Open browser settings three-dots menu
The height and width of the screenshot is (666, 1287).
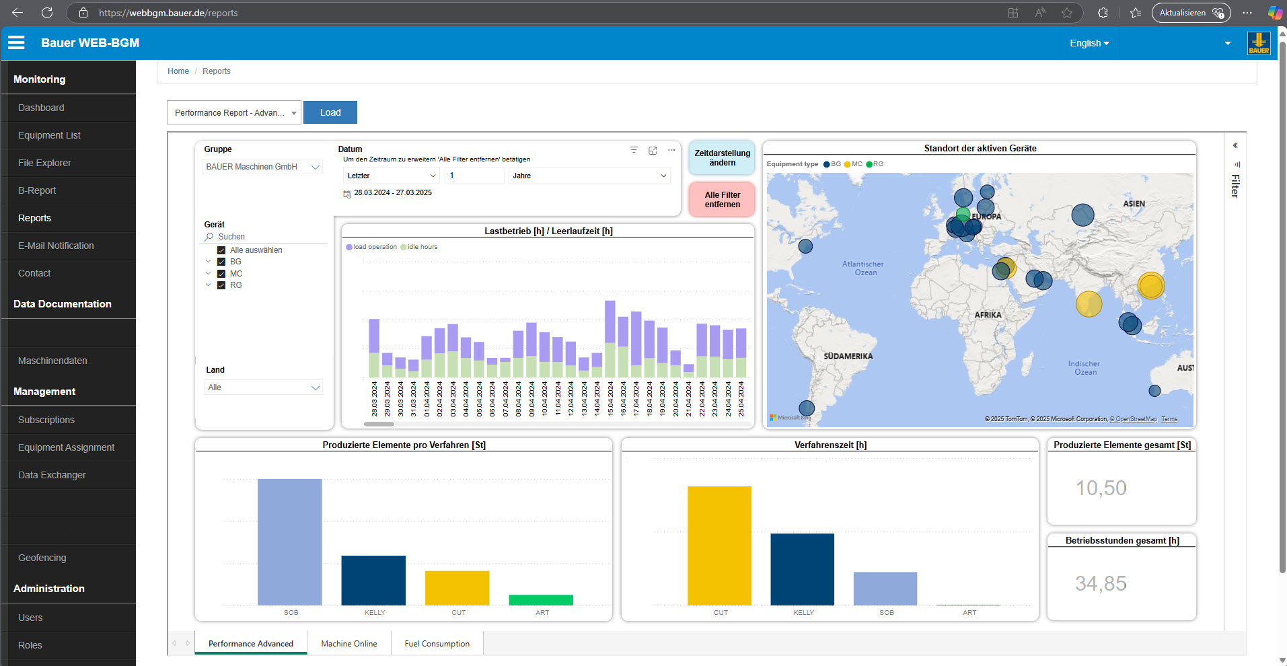pyautogui.click(x=1247, y=13)
